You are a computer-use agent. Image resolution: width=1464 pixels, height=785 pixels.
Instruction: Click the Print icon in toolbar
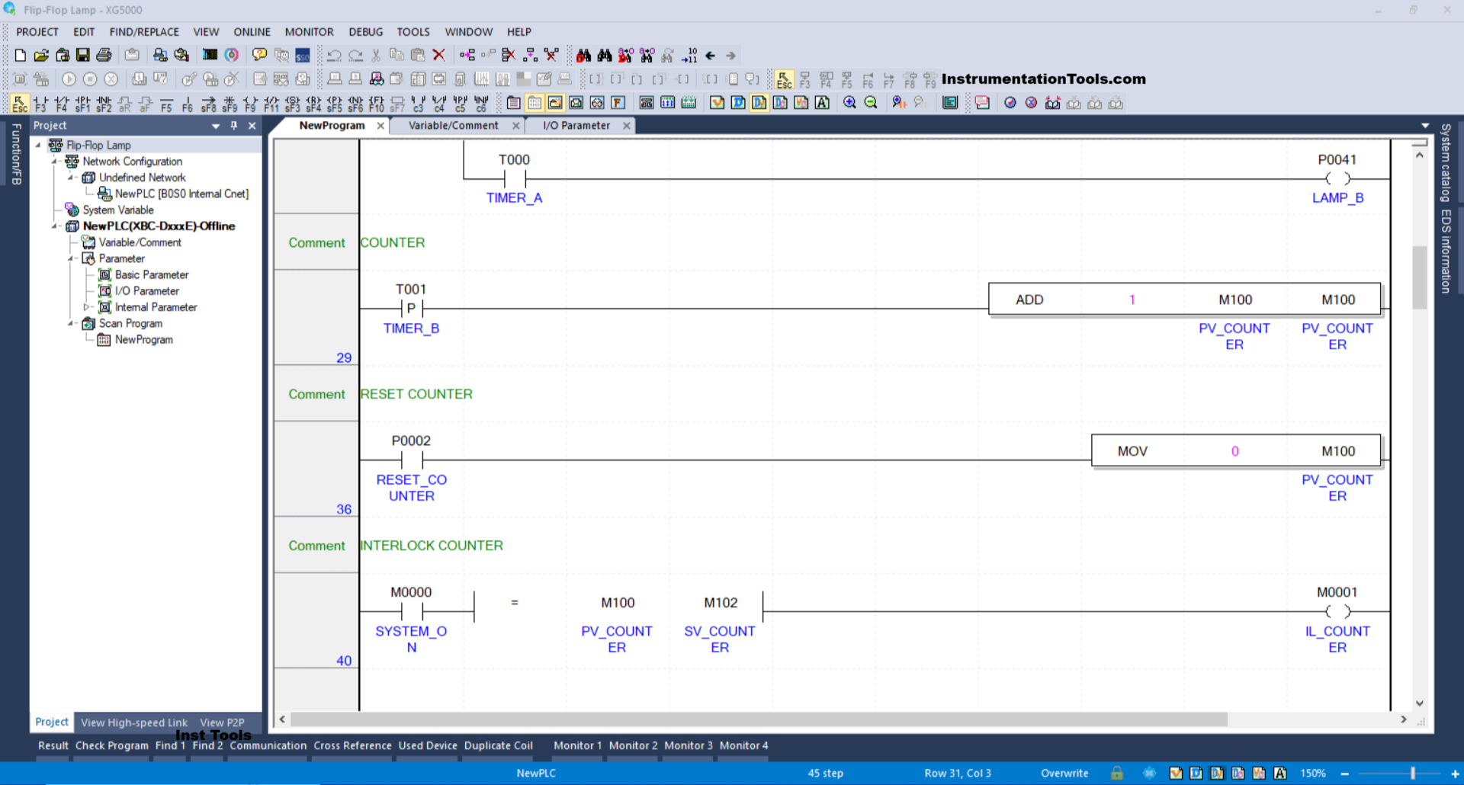[x=104, y=55]
